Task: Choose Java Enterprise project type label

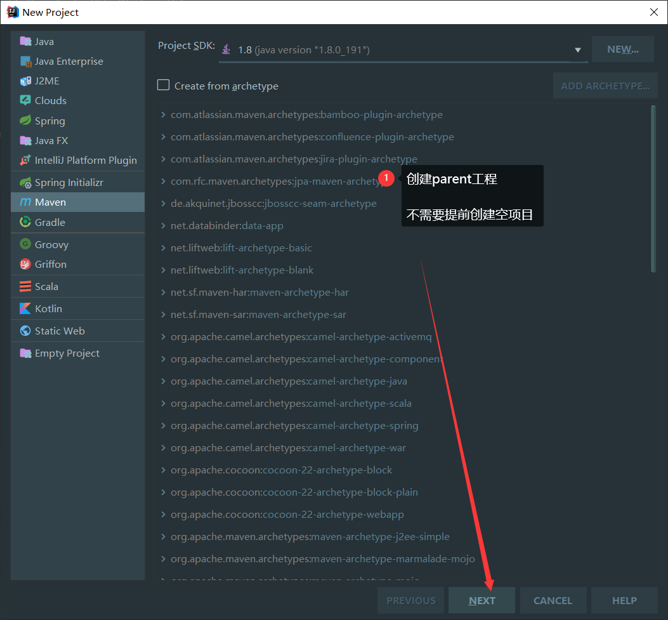Action: [x=69, y=62]
